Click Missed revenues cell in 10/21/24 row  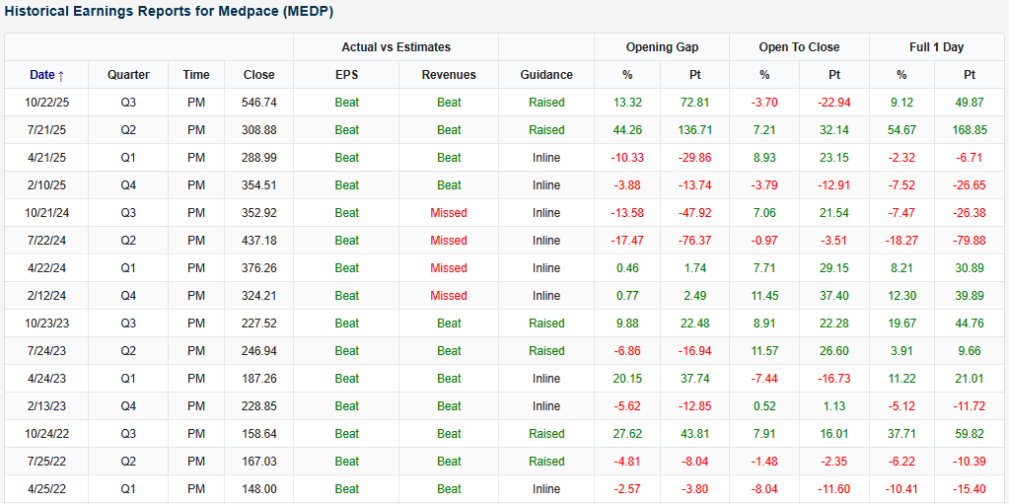(x=448, y=212)
